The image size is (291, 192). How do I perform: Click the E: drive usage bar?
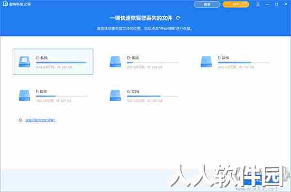pyautogui.click(x=243, y=63)
